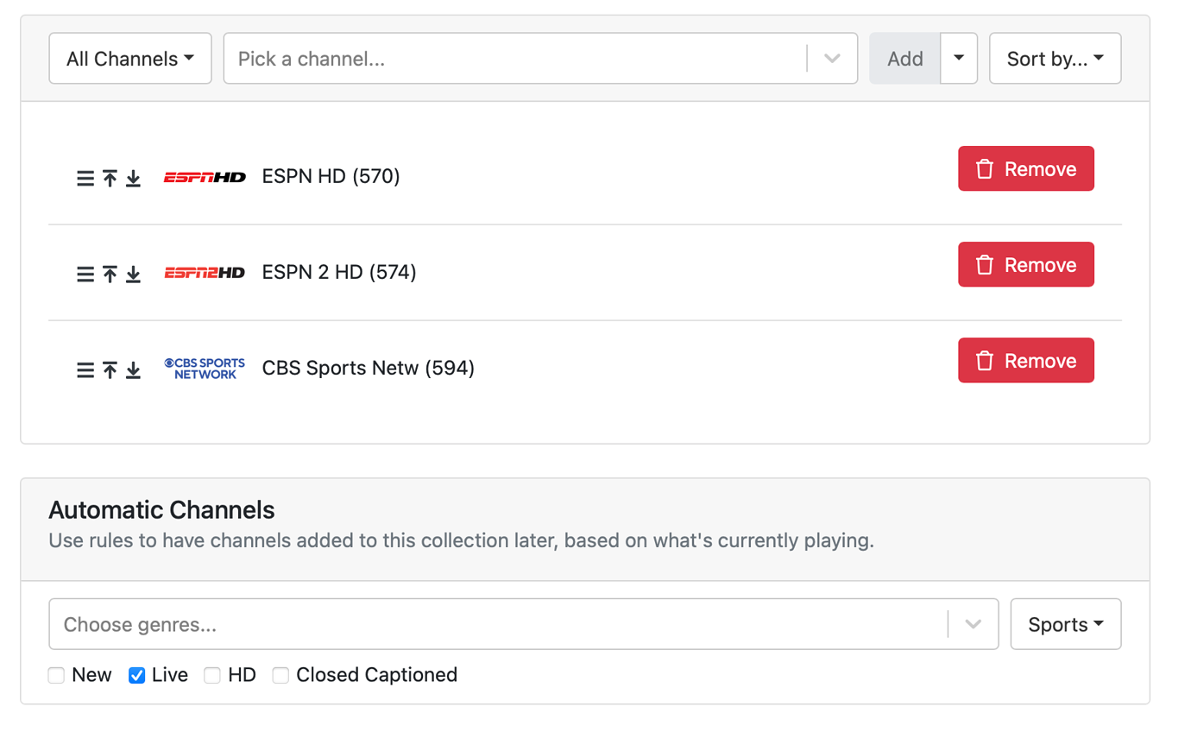Enable the Closed Captioned checkbox
The height and width of the screenshot is (732, 1191).
click(280, 675)
